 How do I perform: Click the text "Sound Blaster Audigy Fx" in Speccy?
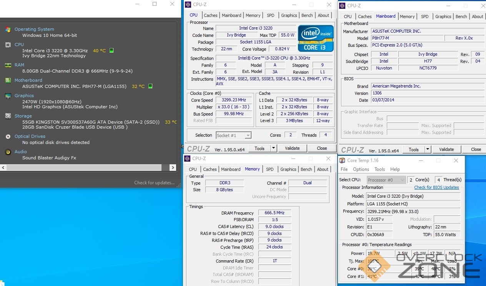click(49, 158)
